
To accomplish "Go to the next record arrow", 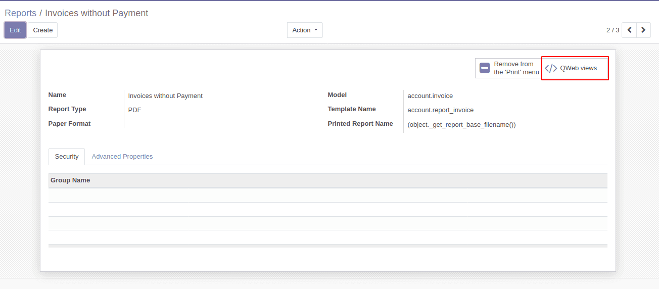I will tap(643, 30).
